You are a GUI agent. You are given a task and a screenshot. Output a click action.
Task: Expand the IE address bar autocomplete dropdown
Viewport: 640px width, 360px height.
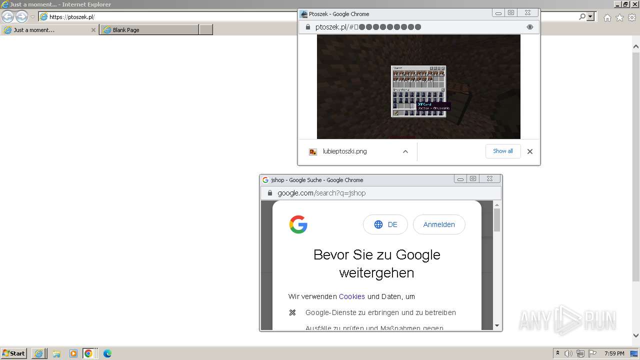click(x=591, y=17)
